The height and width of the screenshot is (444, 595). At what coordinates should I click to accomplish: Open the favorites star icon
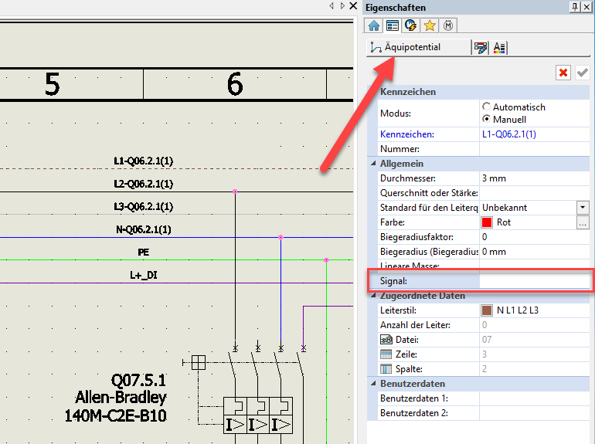pyautogui.click(x=430, y=25)
